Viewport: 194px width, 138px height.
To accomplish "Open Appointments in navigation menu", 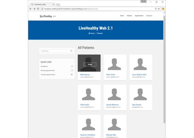I will pyautogui.click(x=139, y=16).
